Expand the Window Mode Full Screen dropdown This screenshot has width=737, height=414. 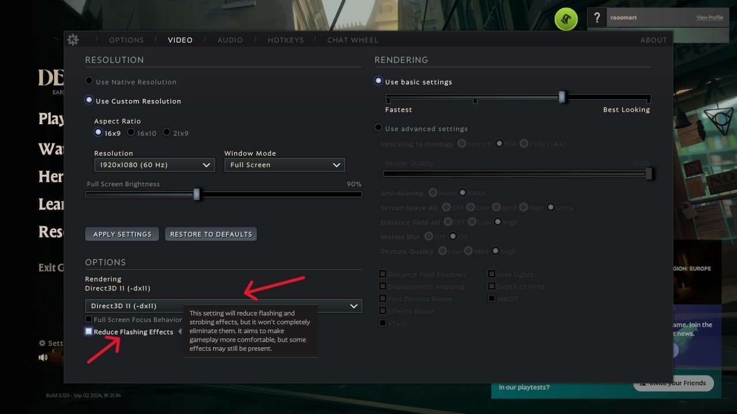(284, 165)
